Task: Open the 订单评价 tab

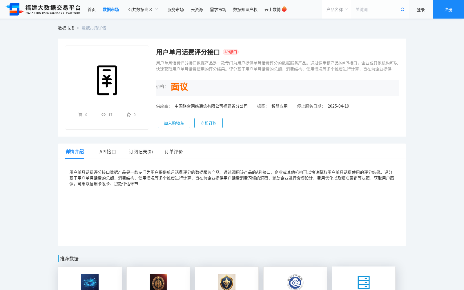Action: click(173, 152)
